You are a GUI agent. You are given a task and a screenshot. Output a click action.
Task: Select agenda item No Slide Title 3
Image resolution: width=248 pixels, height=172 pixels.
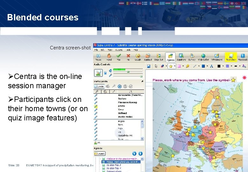pos(114,165)
